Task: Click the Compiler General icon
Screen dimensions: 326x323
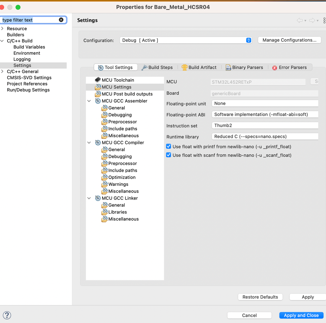Action: (x=104, y=150)
